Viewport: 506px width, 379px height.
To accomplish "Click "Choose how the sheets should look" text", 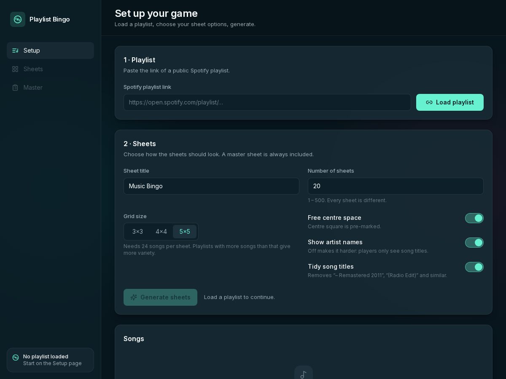I will pyautogui.click(x=218, y=155).
